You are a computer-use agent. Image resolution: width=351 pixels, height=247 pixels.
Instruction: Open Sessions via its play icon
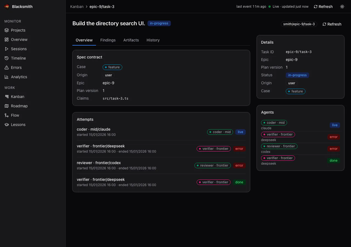(7, 49)
